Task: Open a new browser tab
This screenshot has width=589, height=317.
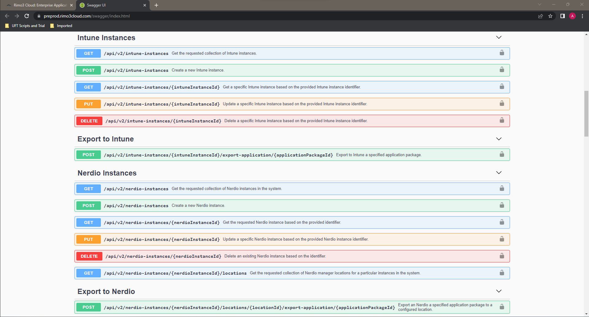Action: 156,5
